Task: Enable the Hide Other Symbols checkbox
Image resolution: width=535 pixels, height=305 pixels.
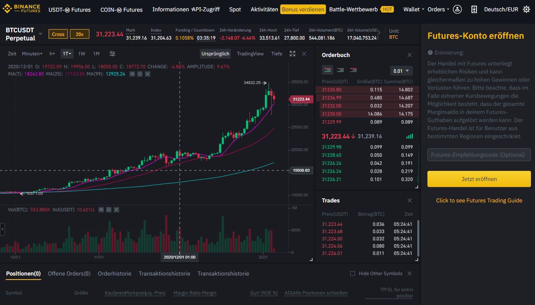Action: 352,273
